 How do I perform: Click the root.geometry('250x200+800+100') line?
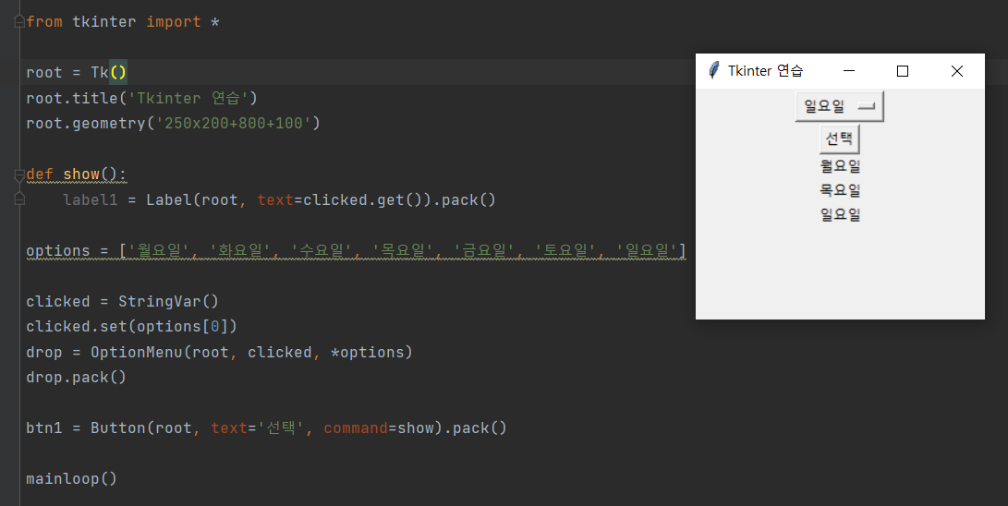click(x=173, y=124)
